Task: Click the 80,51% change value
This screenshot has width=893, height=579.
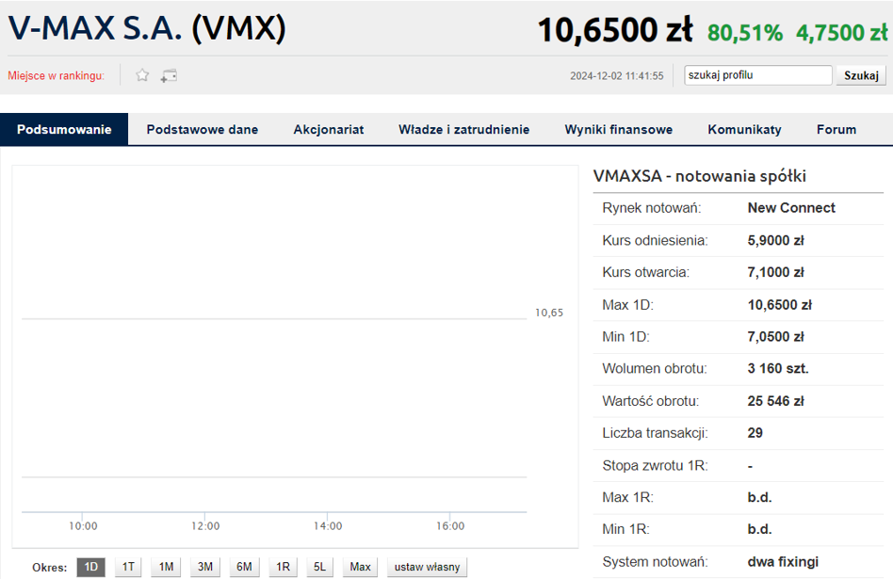Action: 745,33
